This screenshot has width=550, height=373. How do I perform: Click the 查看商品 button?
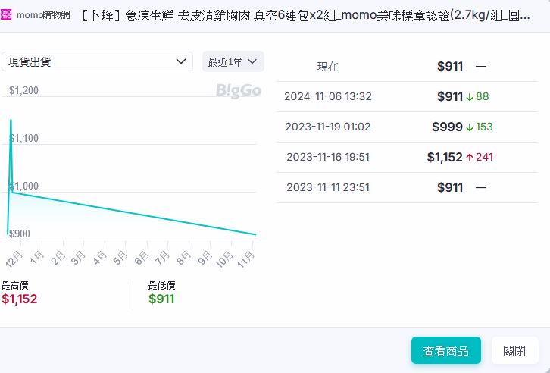[x=445, y=351]
